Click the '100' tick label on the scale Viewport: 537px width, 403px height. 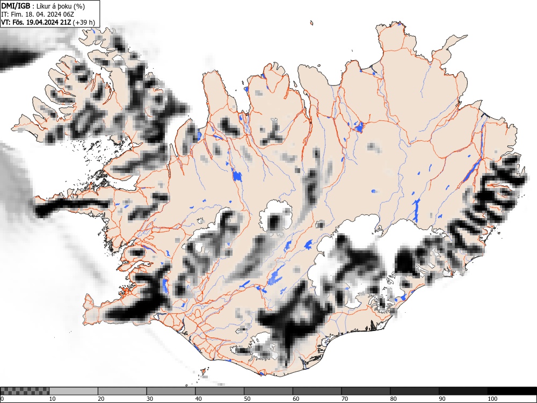pyautogui.click(x=492, y=399)
